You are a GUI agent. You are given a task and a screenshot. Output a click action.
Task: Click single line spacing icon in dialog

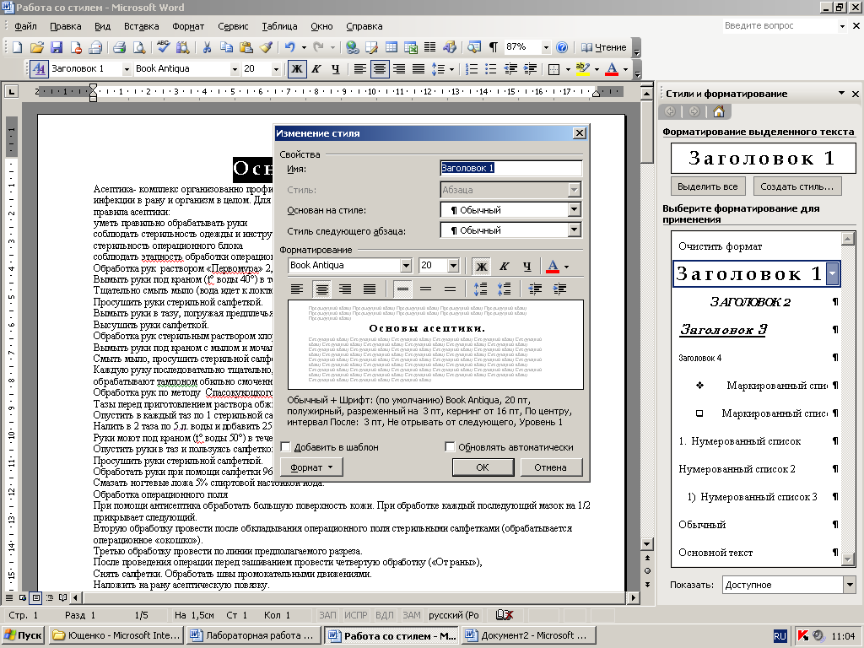402,289
